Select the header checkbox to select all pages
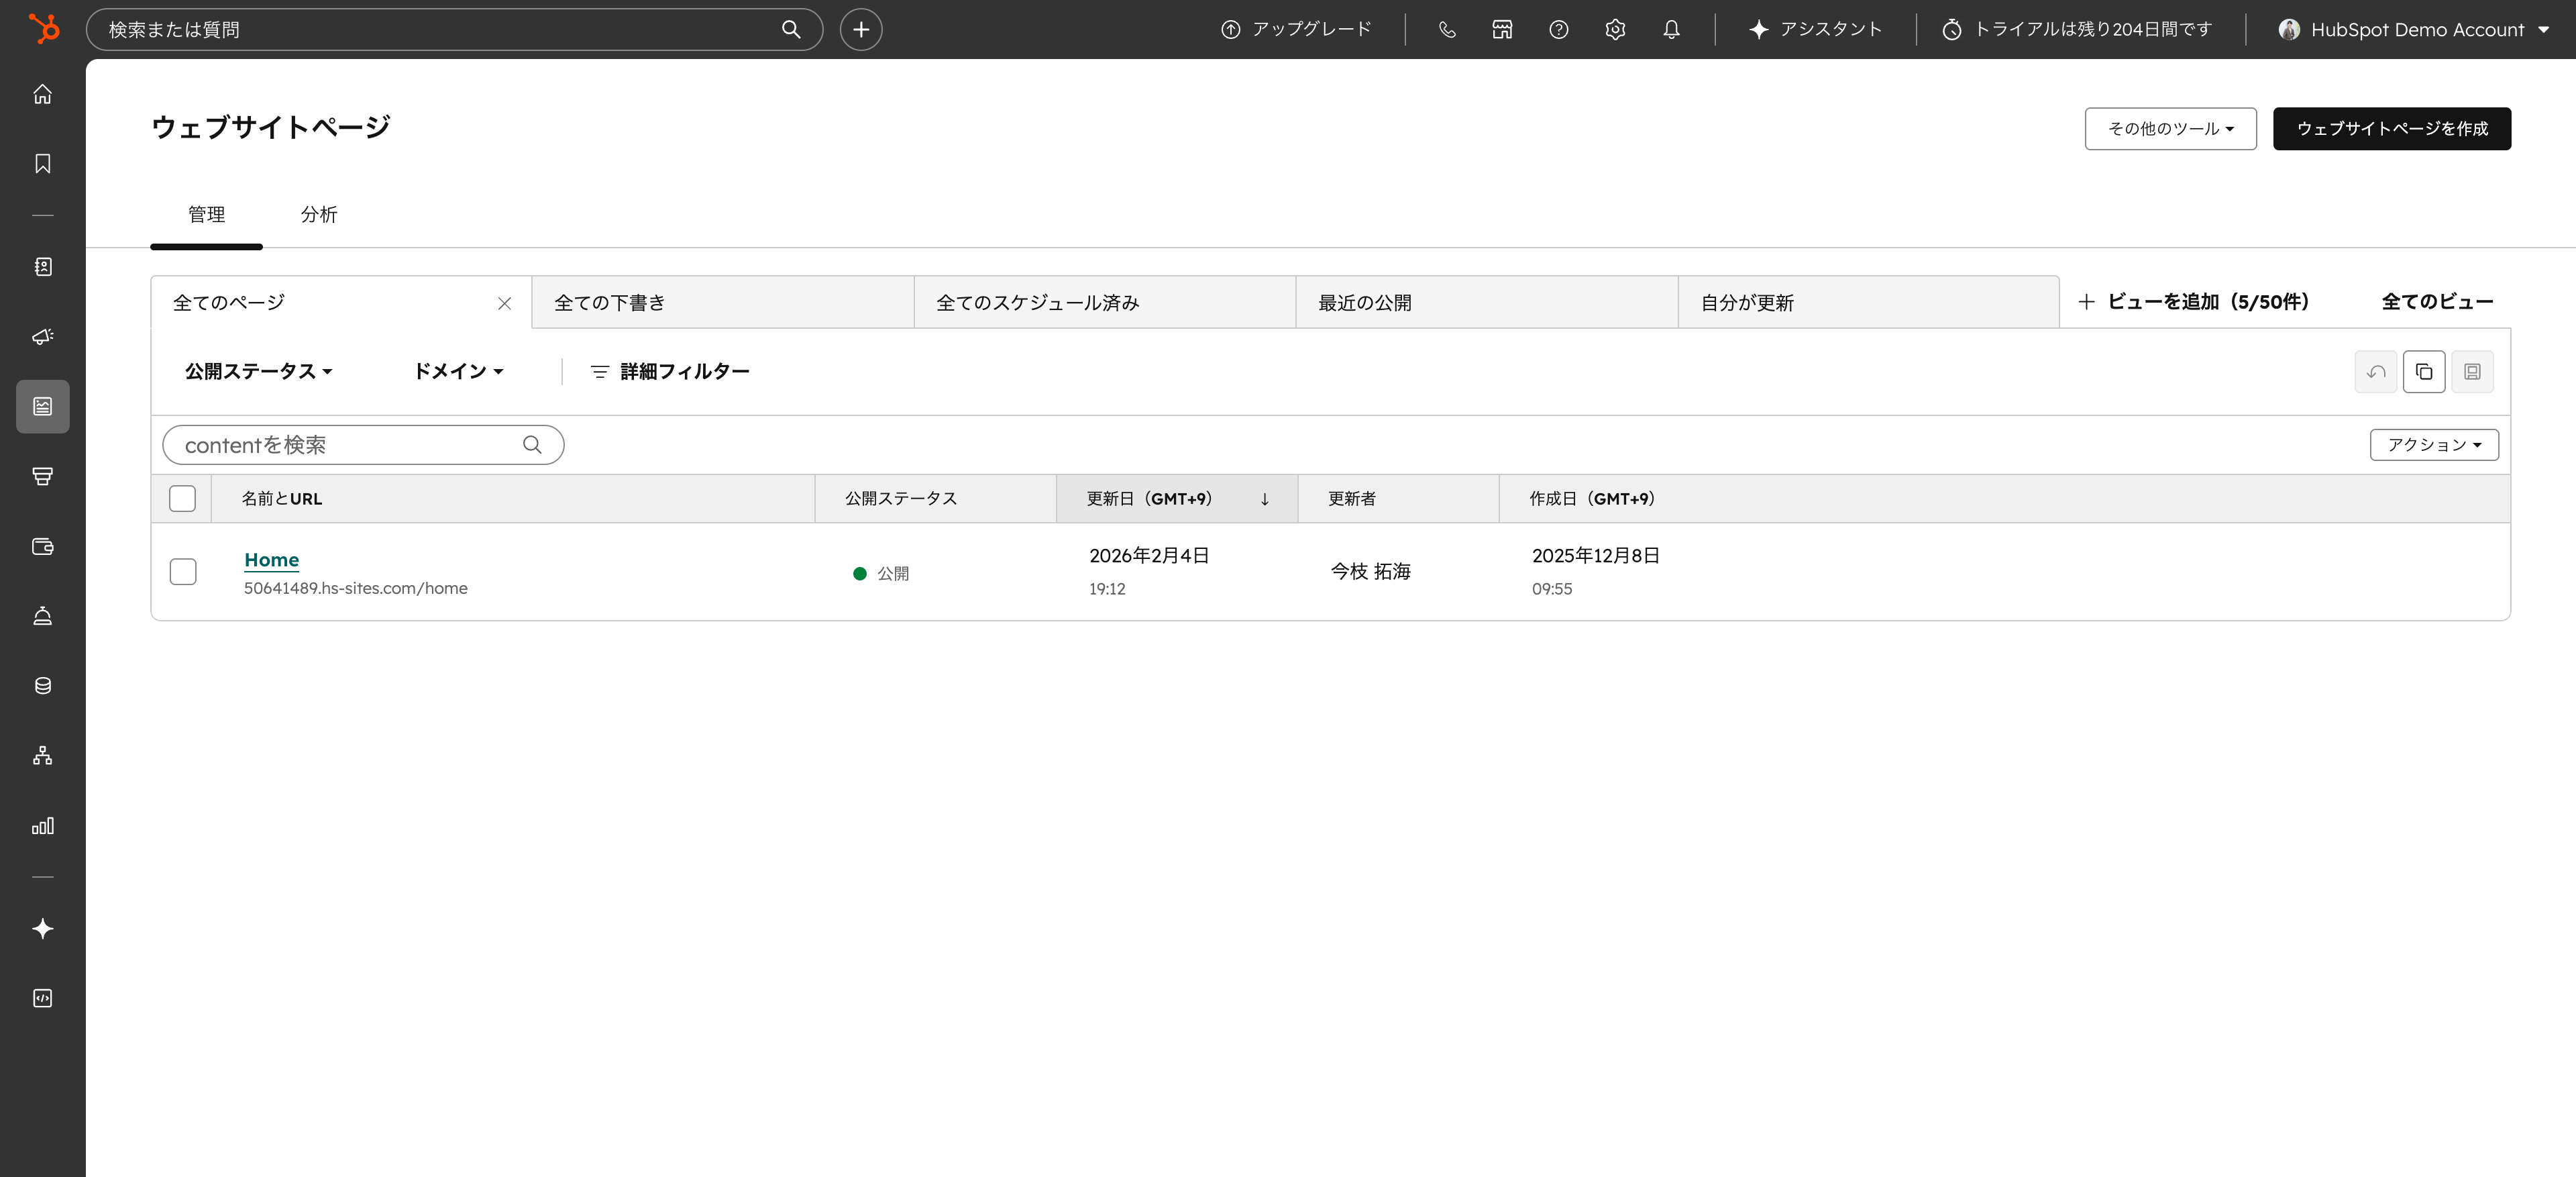Image resolution: width=2576 pixels, height=1177 pixels. point(183,498)
